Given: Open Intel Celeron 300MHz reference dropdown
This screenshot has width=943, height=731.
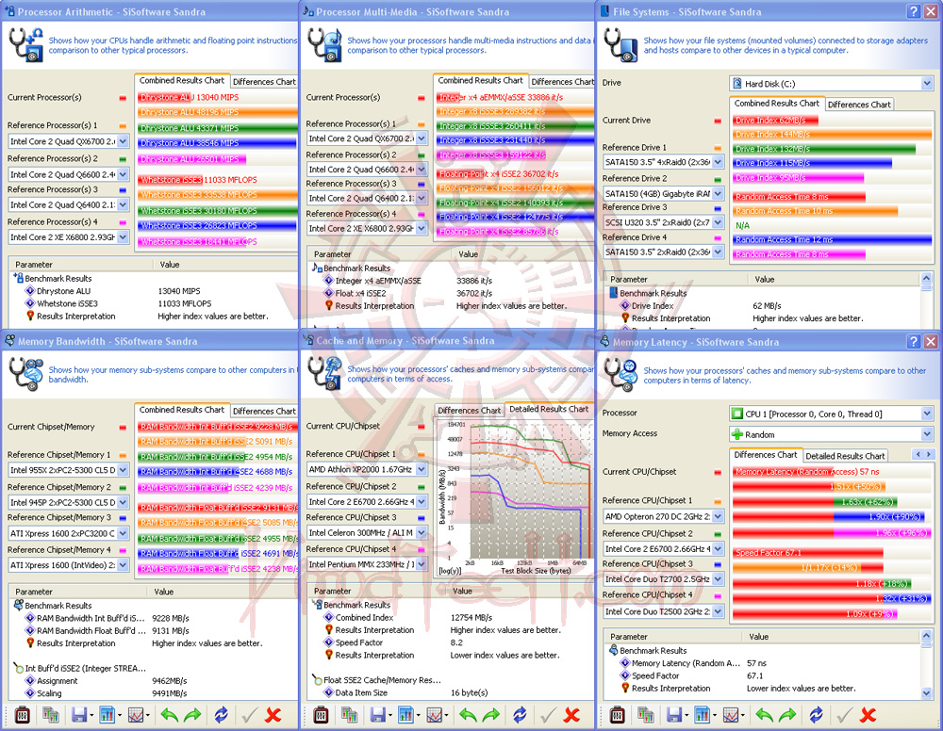Looking at the screenshot, I should point(422,532).
